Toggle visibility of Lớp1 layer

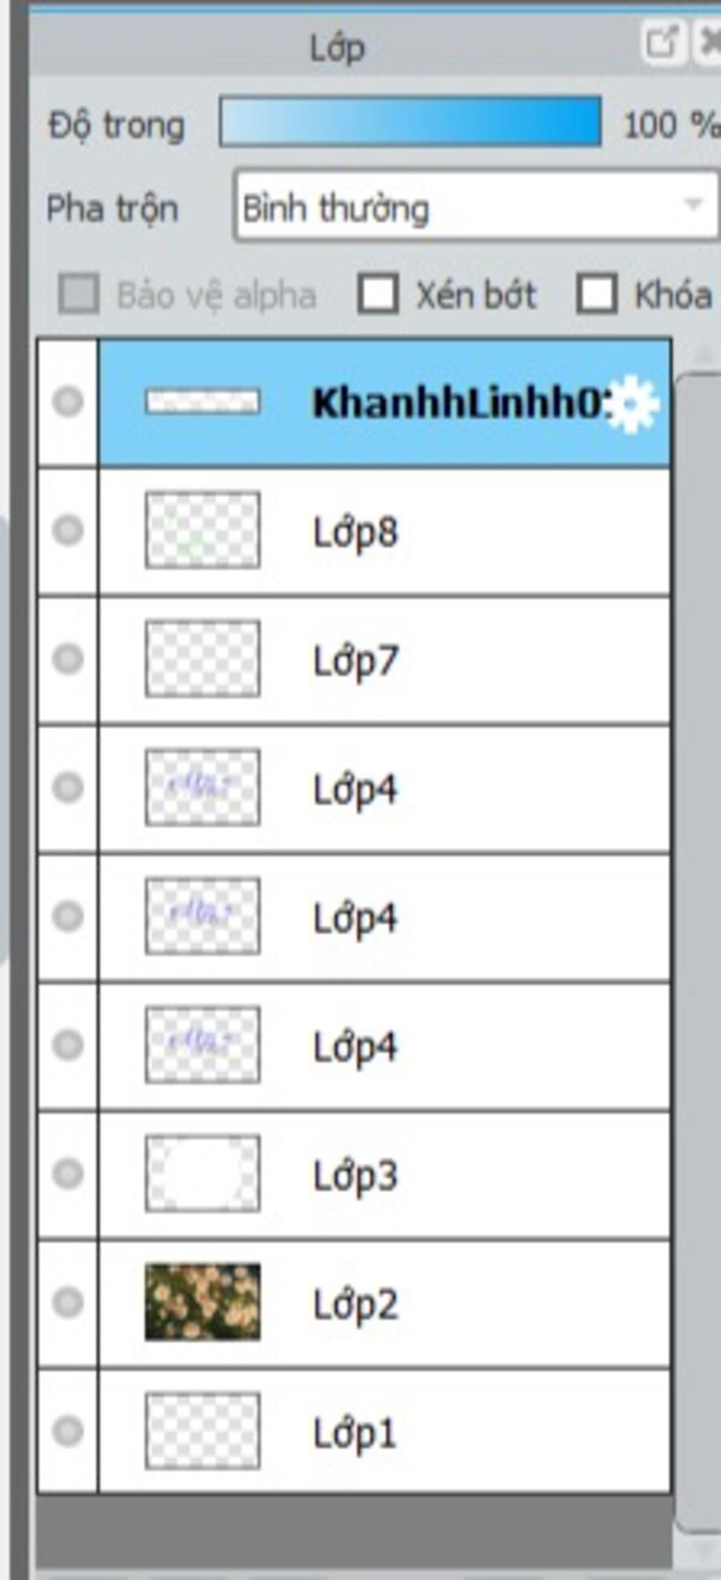click(x=68, y=1430)
